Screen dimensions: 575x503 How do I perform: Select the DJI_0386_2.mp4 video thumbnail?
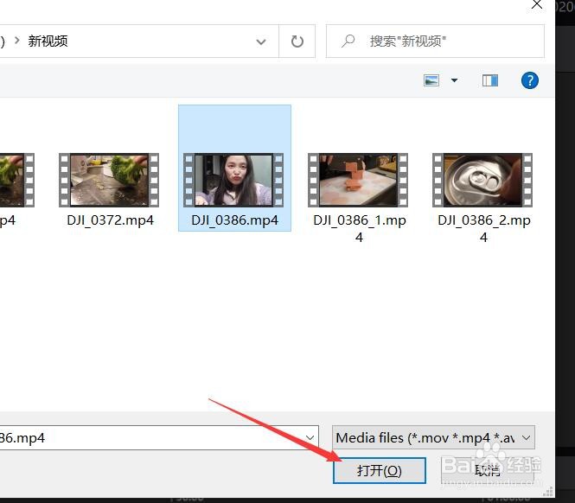pyautogui.click(x=482, y=180)
